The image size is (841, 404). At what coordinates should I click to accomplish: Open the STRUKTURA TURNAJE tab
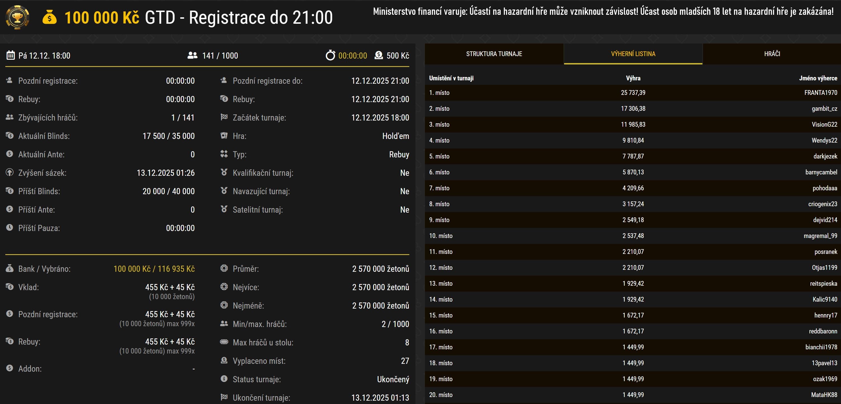pos(494,54)
